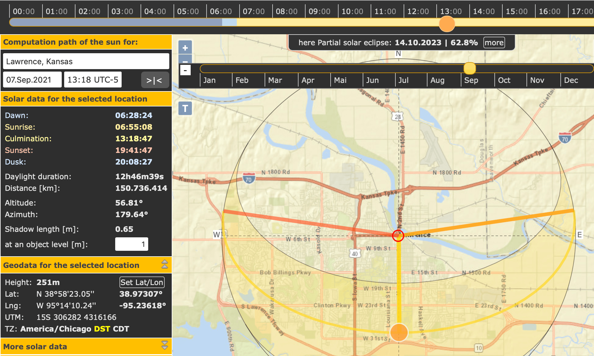594x356 pixels.
Task: Click the I-70 shield near N 1800 Rd west
Action: pos(249,178)
